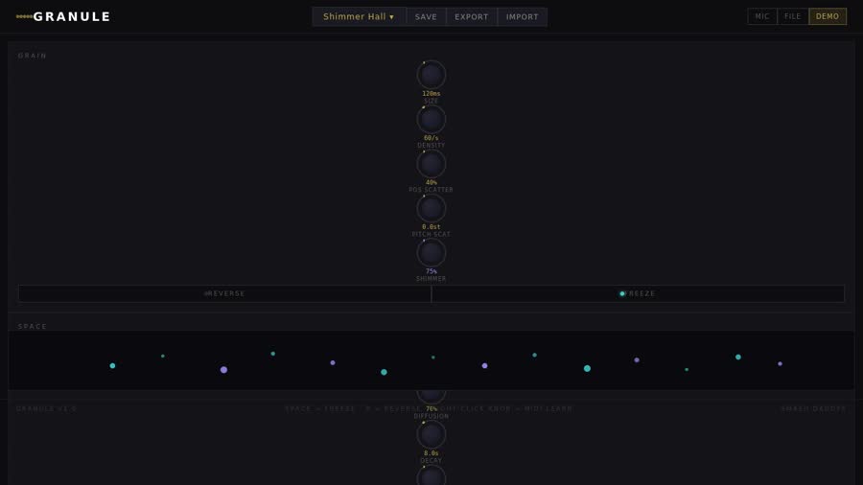
Task: Select the DEMO input source
Action: [x=828, y=16]
